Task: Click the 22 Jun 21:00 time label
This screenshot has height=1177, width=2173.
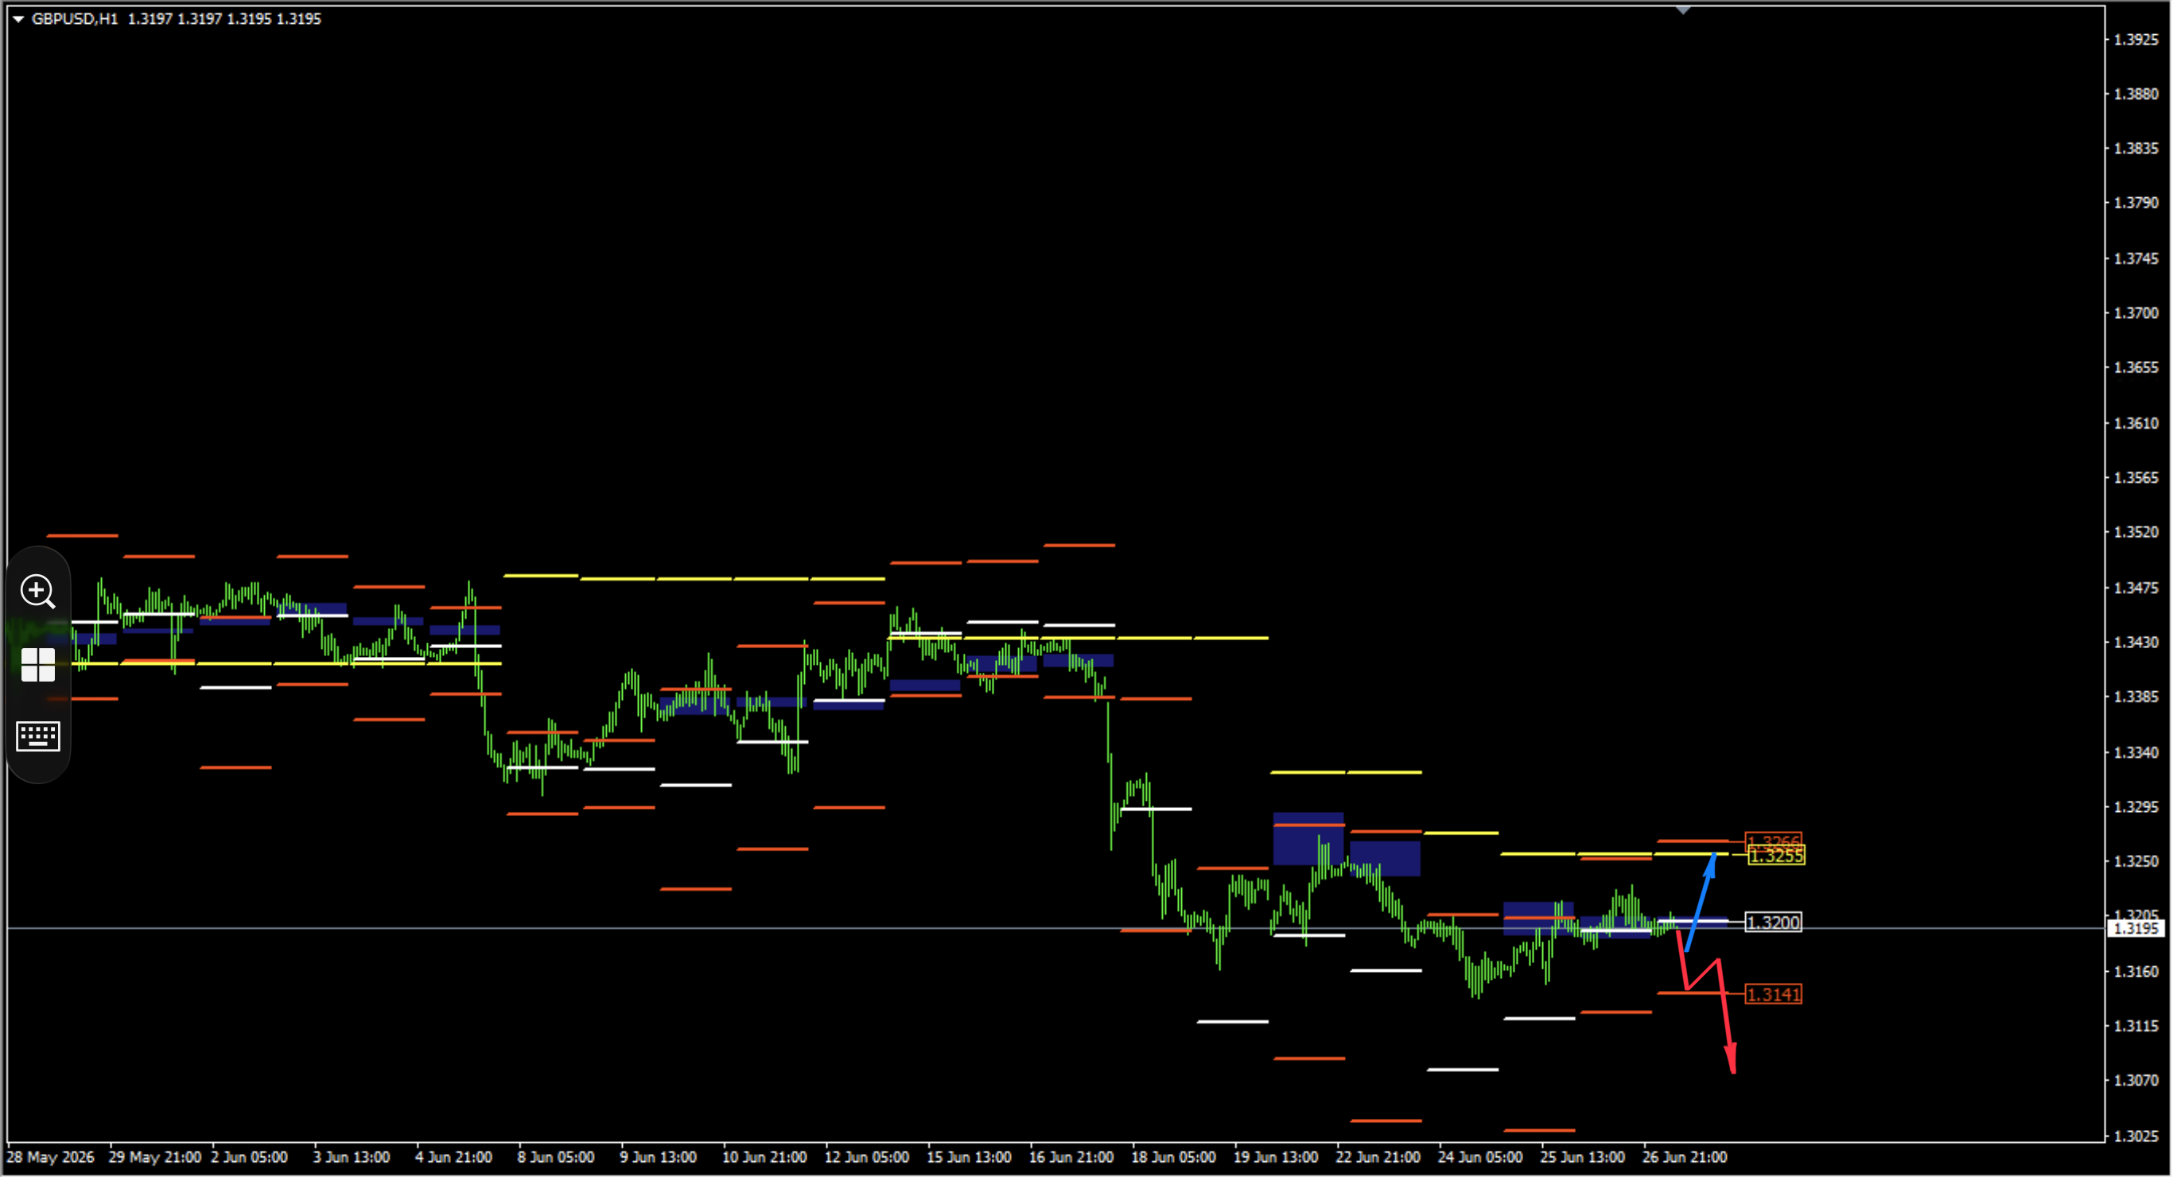Action: 1378,1157
